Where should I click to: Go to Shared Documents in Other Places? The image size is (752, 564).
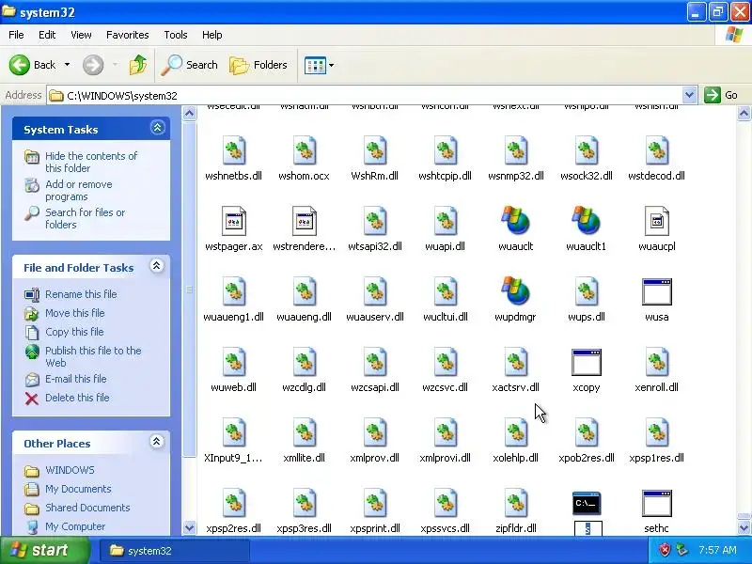coord(87,508)
